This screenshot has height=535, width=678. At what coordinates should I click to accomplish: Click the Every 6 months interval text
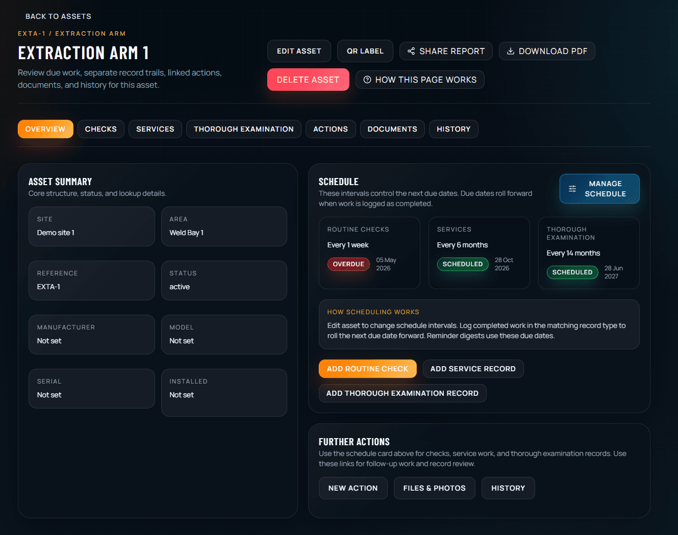click(x=462, y=245)
